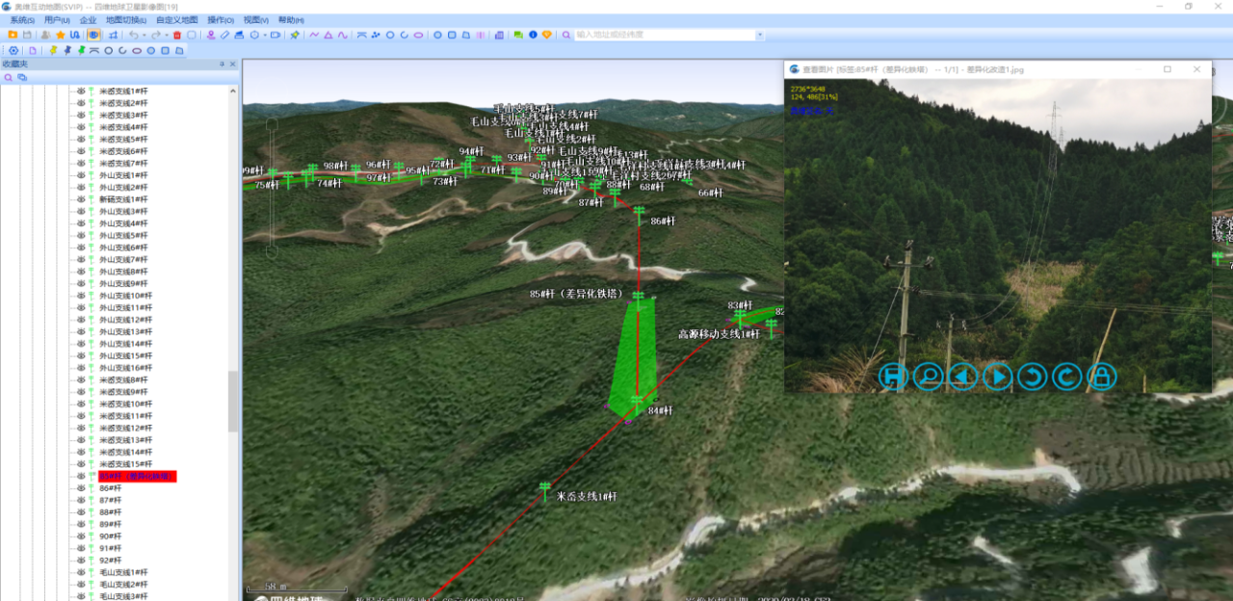Select the highlighted 85#杆 tree entry
This screenshot has height=601, width=1233.
[137, 476]
